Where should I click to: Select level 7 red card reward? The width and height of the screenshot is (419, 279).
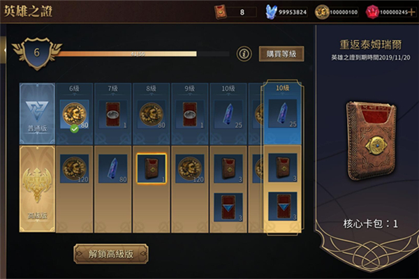(112, 114)
